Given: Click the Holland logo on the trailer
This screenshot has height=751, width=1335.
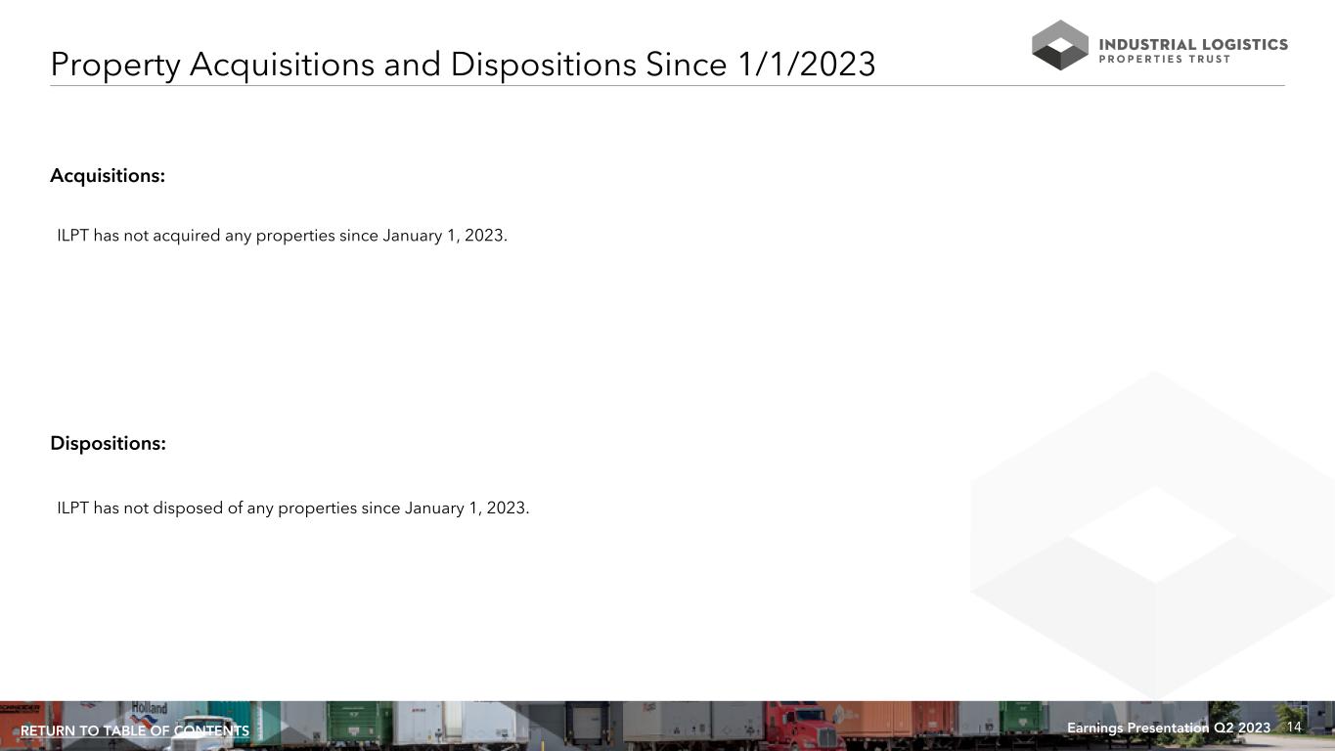Looking at the screenshot, I should (x=150, y=708).
